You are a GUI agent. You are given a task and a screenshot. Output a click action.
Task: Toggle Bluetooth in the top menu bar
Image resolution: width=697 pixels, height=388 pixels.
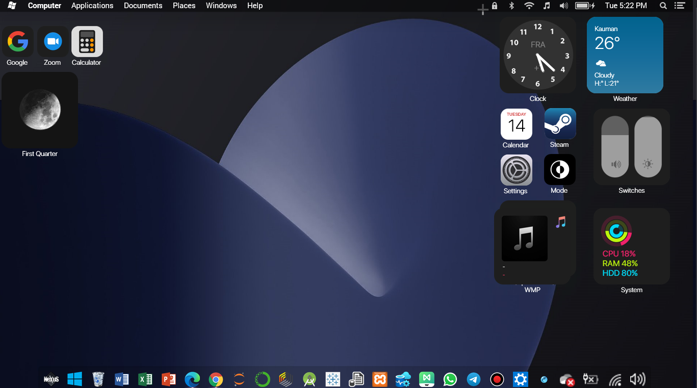coord(512,6)
